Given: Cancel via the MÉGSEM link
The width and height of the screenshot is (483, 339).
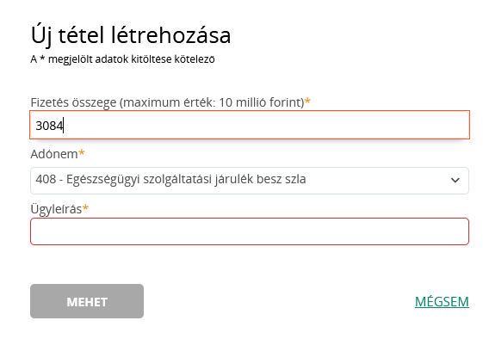Looking at the screenshot, I should coord(442,301).
